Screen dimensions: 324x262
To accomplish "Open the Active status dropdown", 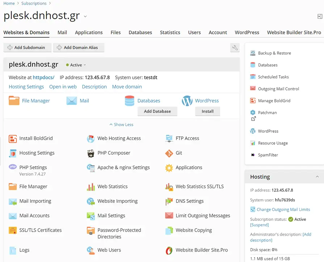I will click(x=76, y=65).
